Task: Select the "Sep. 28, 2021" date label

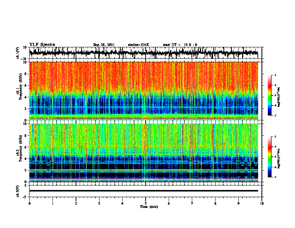Action: (x=104, y=45)
